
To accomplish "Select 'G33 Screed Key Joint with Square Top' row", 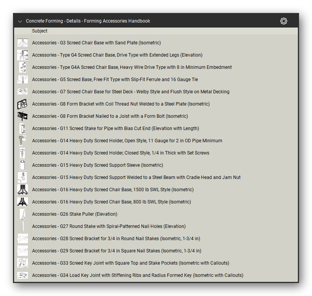I will (x=156, y=263).
